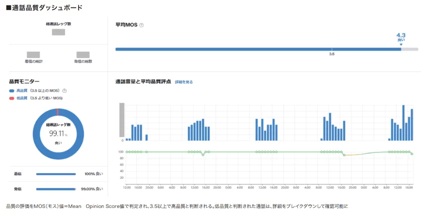Click the red low-quality donut segment
Viewport: 421px width, 214px height.
click(x=58, y=112)
